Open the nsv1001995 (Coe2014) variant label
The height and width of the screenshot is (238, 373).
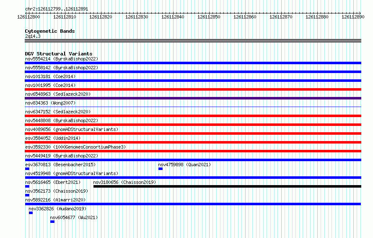coord(50,85)
